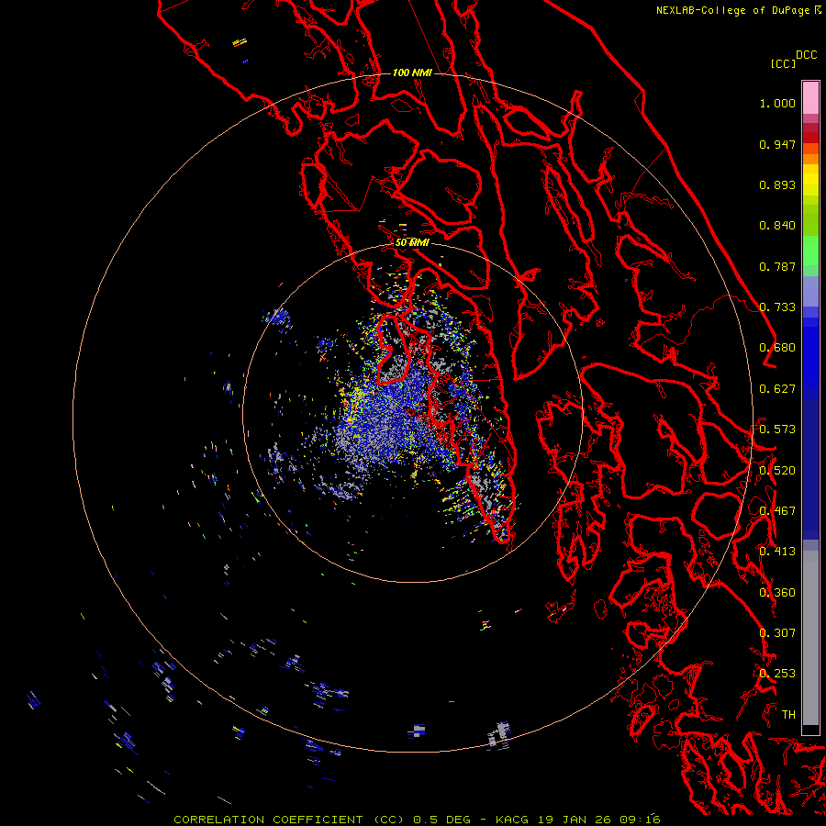Click the 0.627 value on the color scale
Viewport: 826px width, 826px height.
(777, 389)
